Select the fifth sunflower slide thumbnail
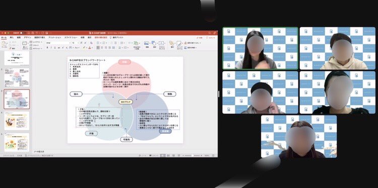Image resolution: width=378 pixels, height=188 pixels. [17, 142]
